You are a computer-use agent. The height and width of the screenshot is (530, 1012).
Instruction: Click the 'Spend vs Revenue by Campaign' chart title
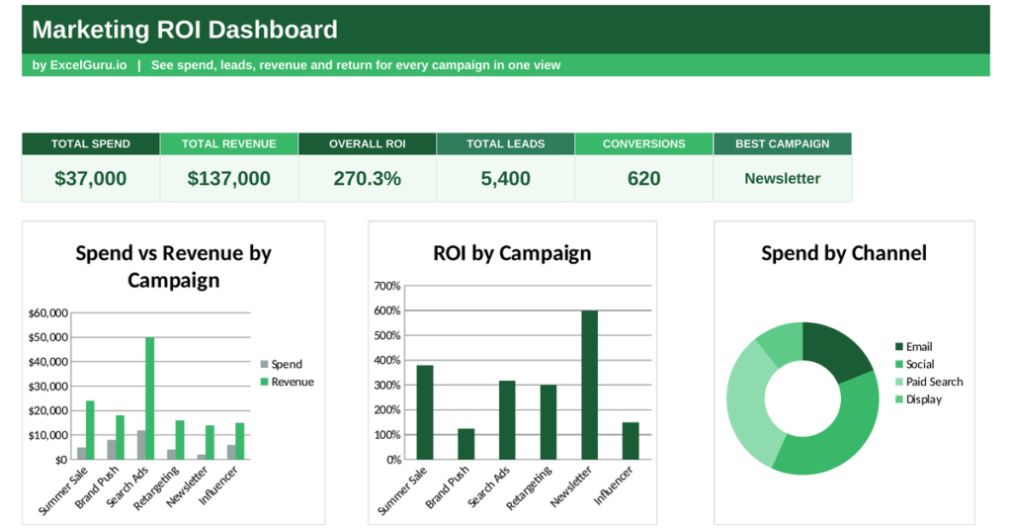pyautogui.click(x=174, y=267)
